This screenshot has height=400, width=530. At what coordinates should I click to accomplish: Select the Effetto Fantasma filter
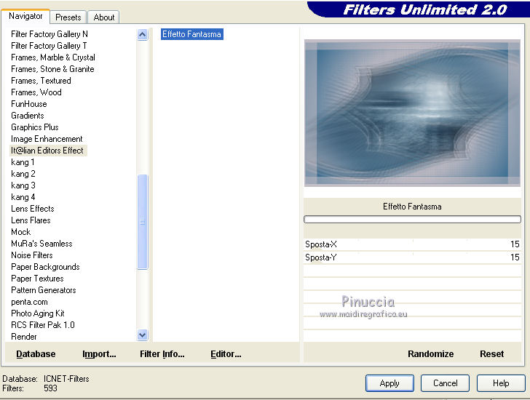click(x=191, y=34)
